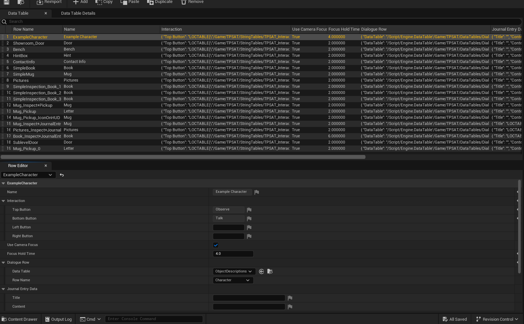Select the Mug_Pickup_0 row

(262, 148)
